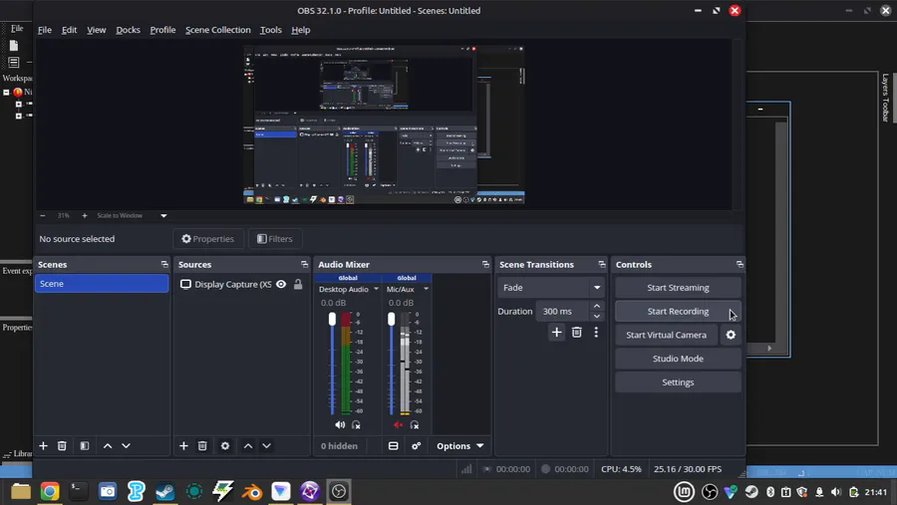Add a new source with plus icon
Screen dimensions: 897x505
coord(183,445)
